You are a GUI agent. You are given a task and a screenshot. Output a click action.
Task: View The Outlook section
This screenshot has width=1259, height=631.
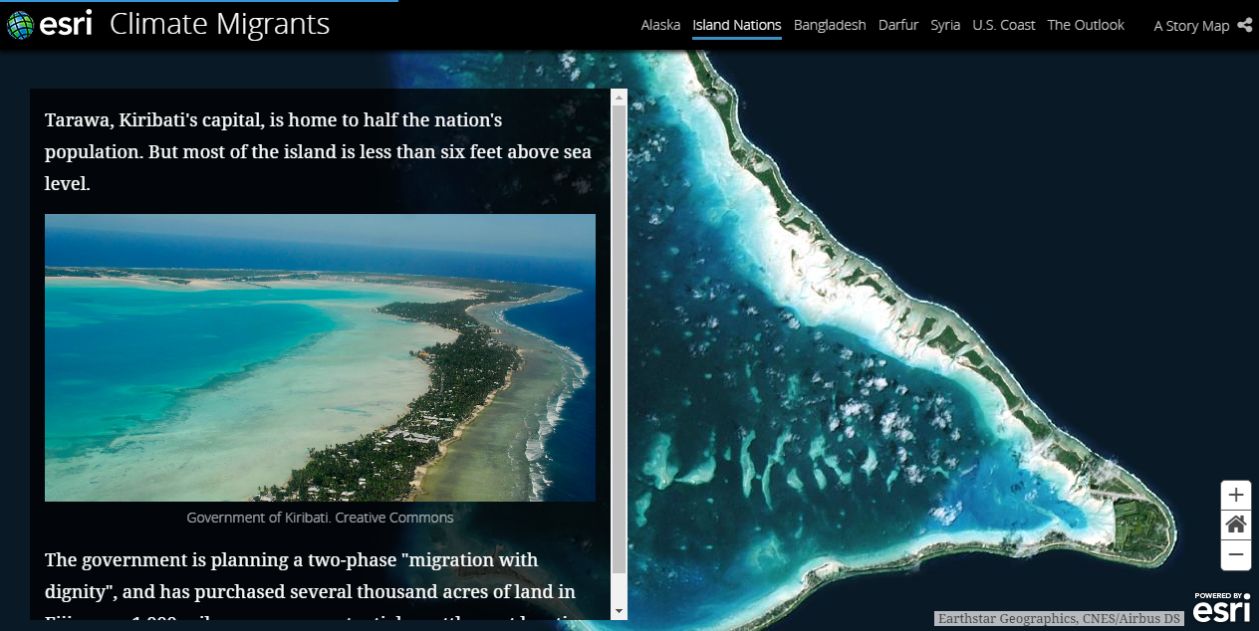pos(1086,26)
